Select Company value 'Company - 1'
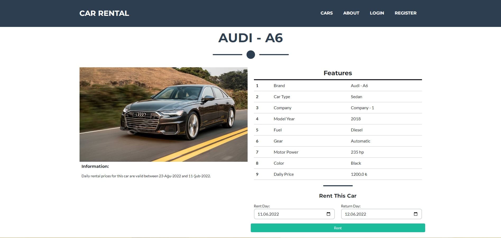 coord(362,108)
